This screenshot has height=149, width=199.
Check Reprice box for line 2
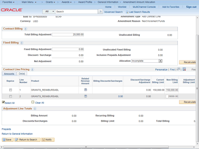pos(10,96)
